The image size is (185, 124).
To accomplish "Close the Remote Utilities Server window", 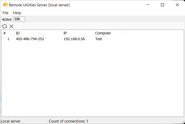I will click(x=177, y=5).
